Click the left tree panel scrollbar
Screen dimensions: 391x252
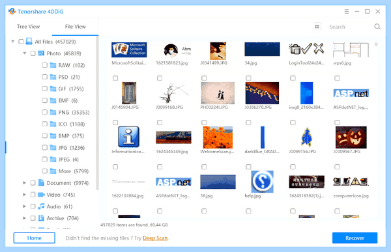(x=97, y=113)
